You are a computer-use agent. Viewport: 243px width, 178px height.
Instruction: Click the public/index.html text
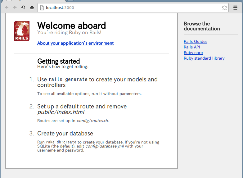pos(61,112)
